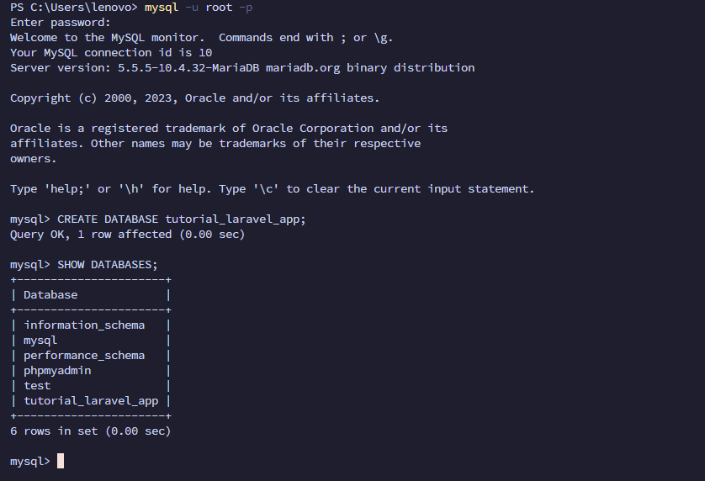The height and width of the screenshot is (481, 705).
Task: Click the 'Your MySQL connection id is 10' line
Action: (111, 53)
